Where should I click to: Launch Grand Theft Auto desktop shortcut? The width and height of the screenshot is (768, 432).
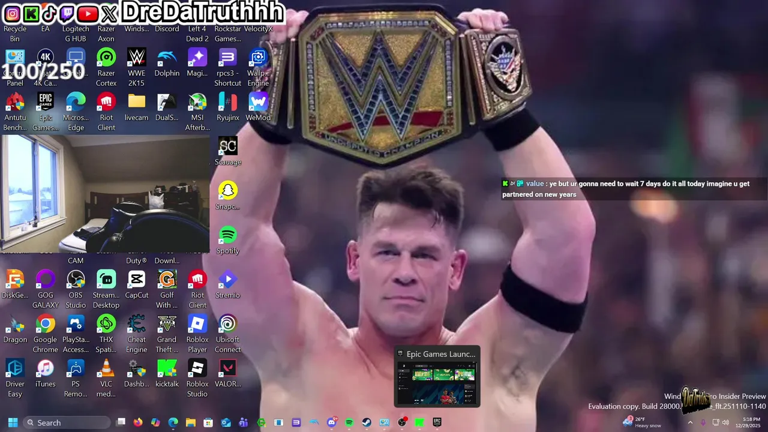(167, 334)
